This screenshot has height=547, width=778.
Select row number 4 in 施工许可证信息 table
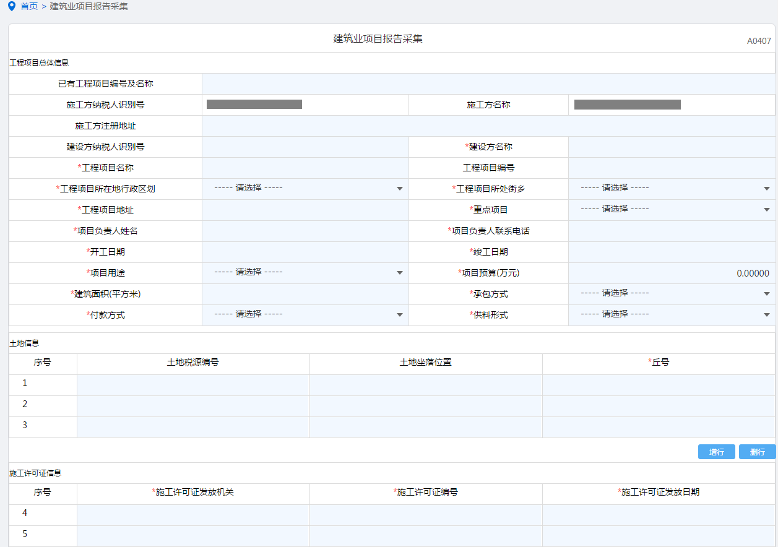coord(25,514)
